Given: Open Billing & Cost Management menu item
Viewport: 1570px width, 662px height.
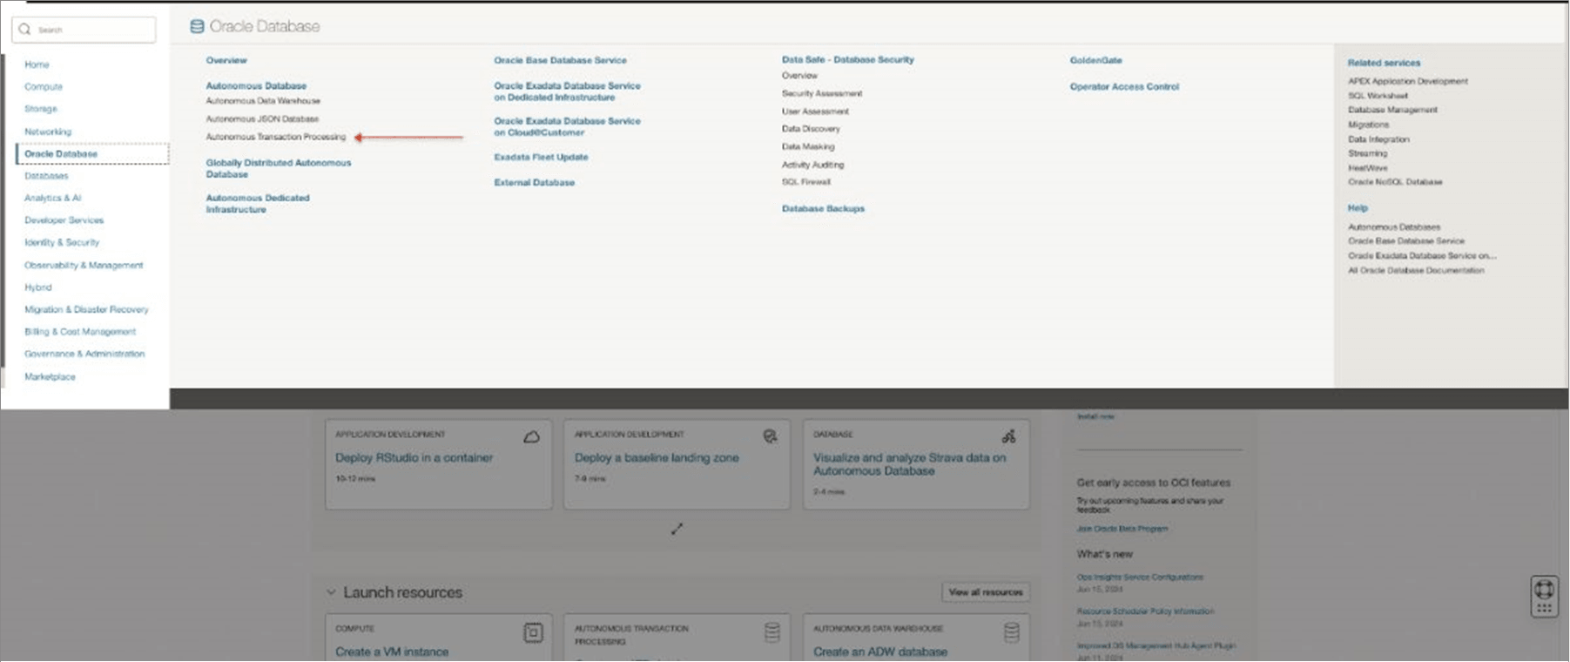Looking at the screenshot, I should [x=80, y=332].
